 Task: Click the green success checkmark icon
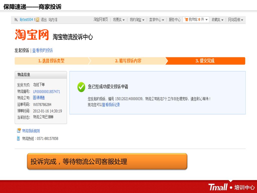click(81, 87)
